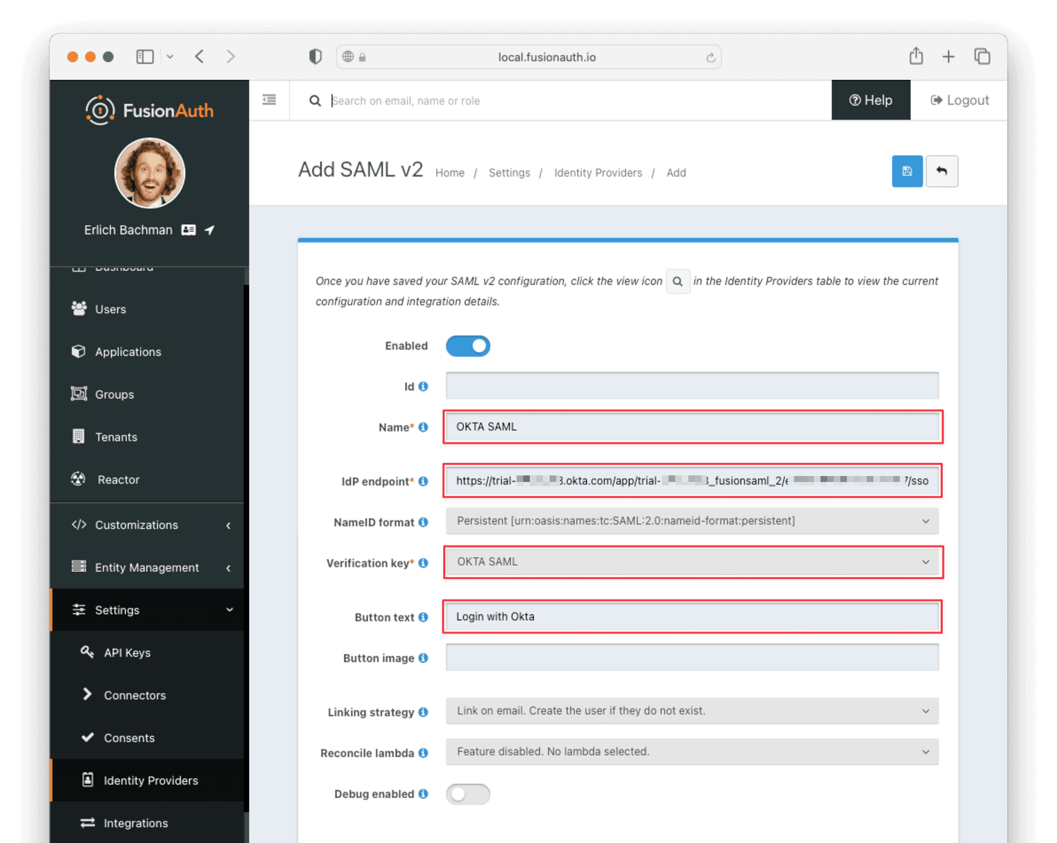Open Consents under Settings

tap(147, 738)
